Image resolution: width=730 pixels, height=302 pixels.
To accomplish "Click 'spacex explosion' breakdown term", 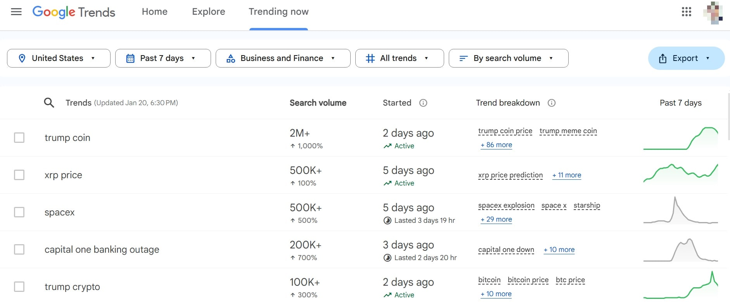I will 506,205.
